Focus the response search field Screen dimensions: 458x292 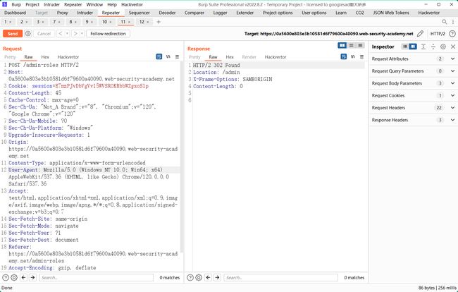coord(280,277)
